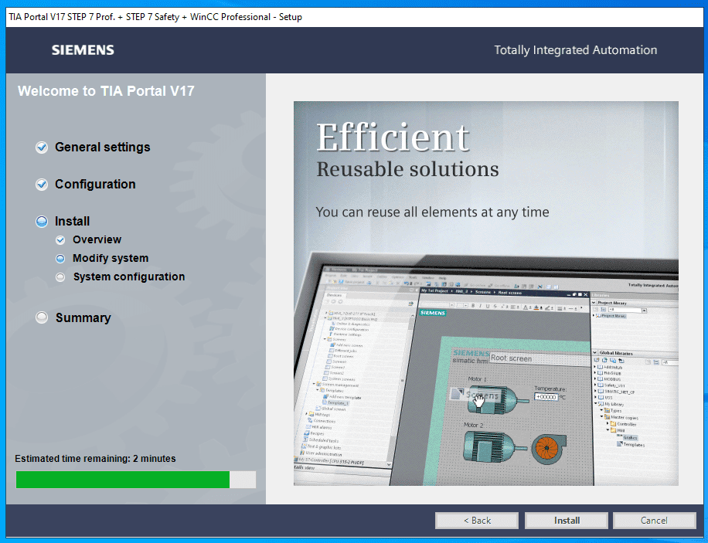Select the Summary step label
Viewport: 708px width, 543px height.
pos(83,317)
